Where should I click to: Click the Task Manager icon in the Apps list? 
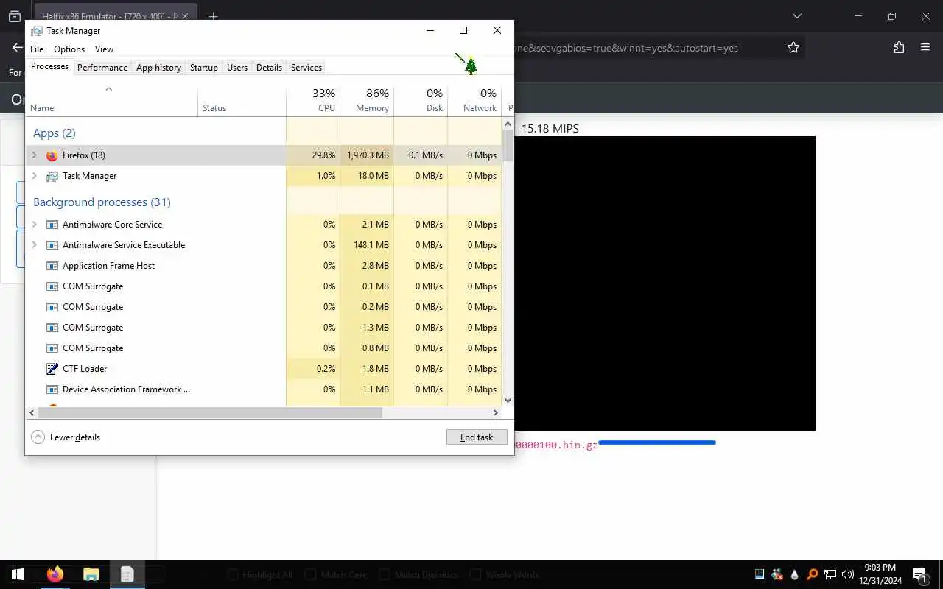[x=52, y=176]
